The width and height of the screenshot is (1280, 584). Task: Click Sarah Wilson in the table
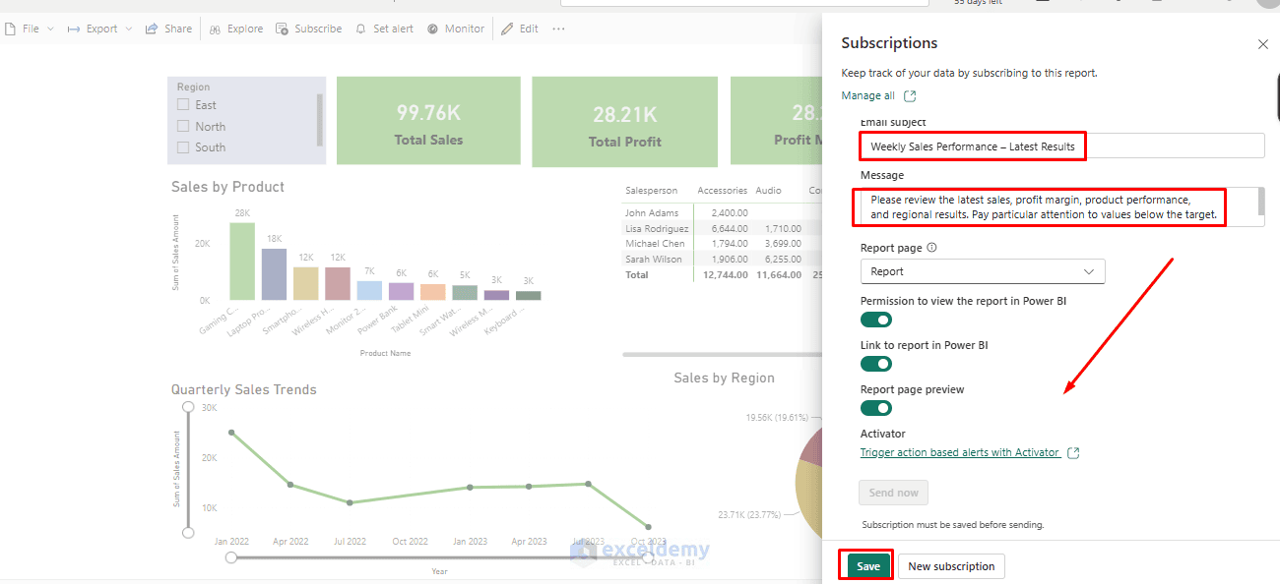point(653,259)
